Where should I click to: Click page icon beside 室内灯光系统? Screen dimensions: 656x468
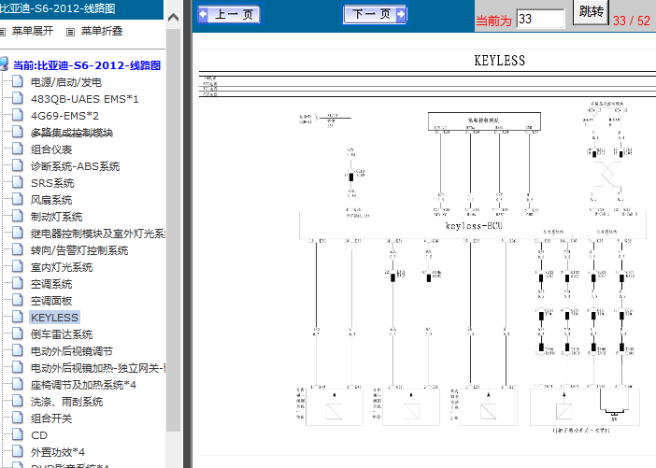coord(18,266)
